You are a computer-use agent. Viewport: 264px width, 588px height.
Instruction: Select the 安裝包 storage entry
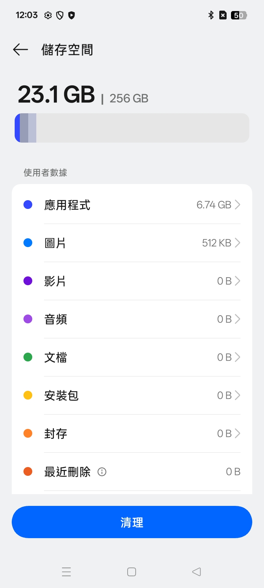pos(132,395)
